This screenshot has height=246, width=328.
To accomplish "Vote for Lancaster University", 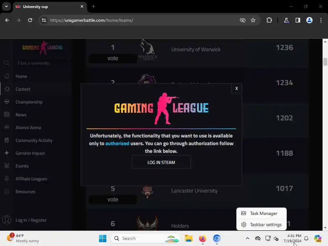I will pyautogui.click(x=113, y=200).
